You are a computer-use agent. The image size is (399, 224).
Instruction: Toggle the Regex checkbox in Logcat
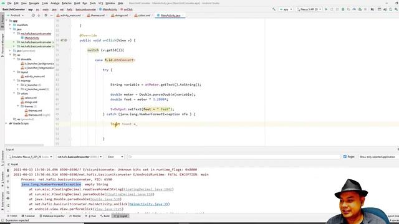(x=345, y=157)
